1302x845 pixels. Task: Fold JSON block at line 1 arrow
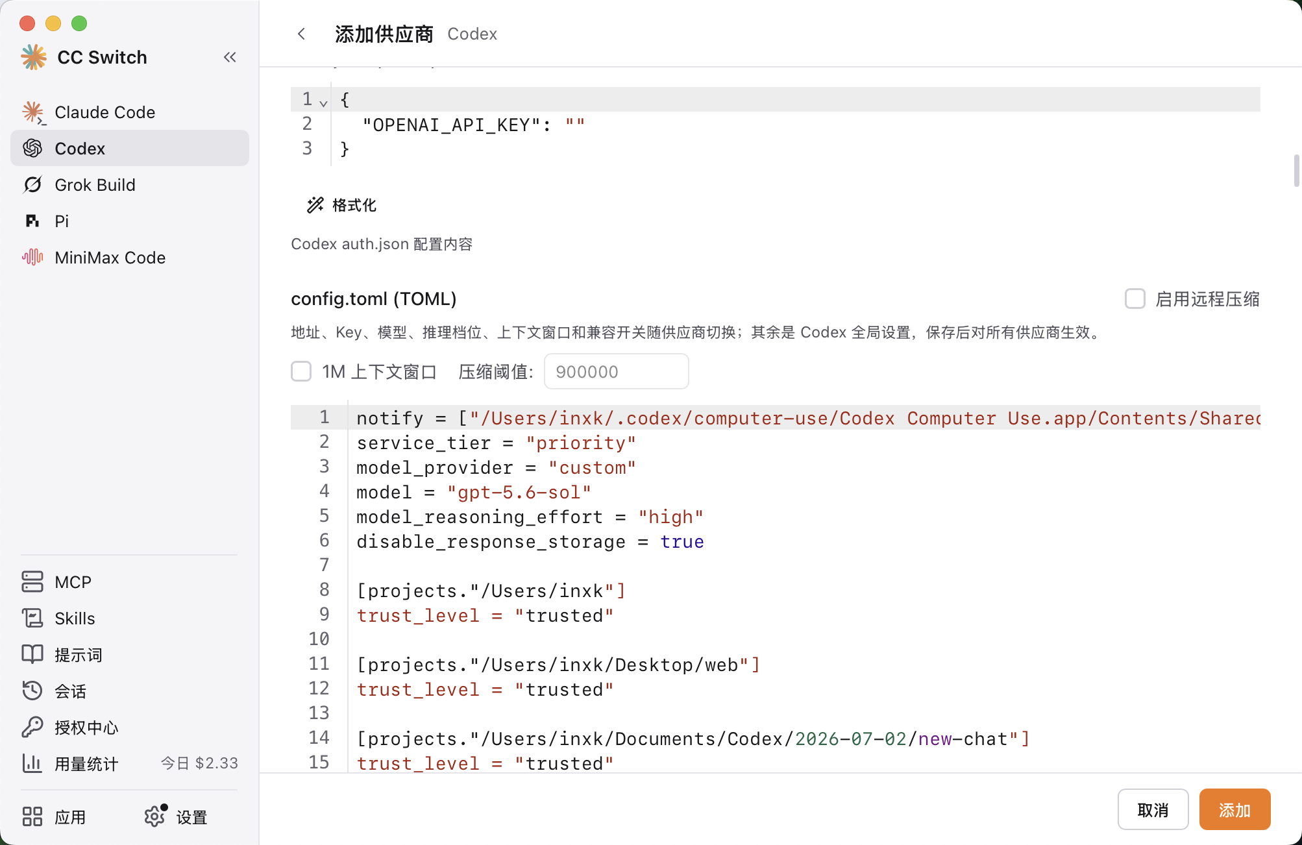[323, 103]
